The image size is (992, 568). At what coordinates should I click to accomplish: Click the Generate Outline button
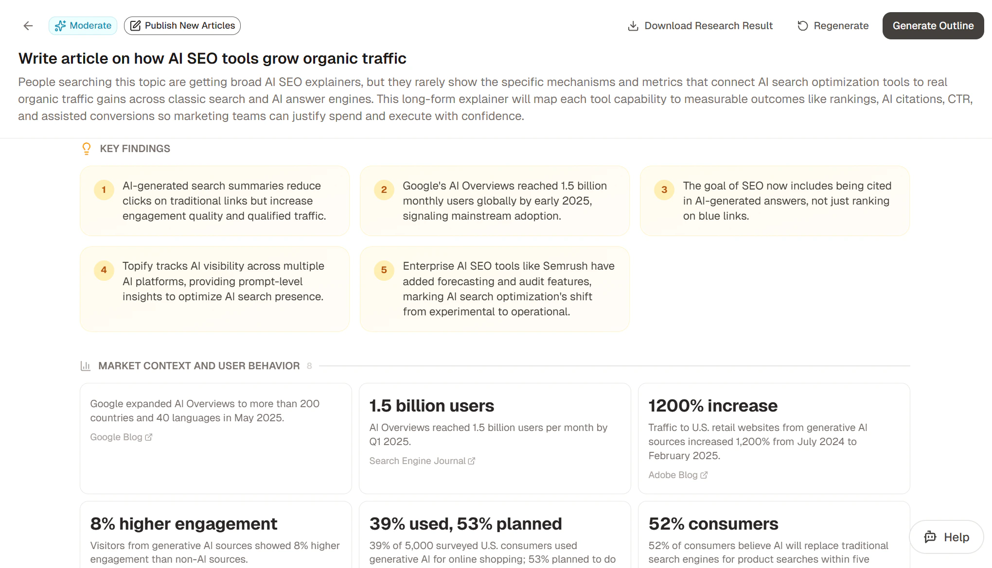tap(933, 26)
